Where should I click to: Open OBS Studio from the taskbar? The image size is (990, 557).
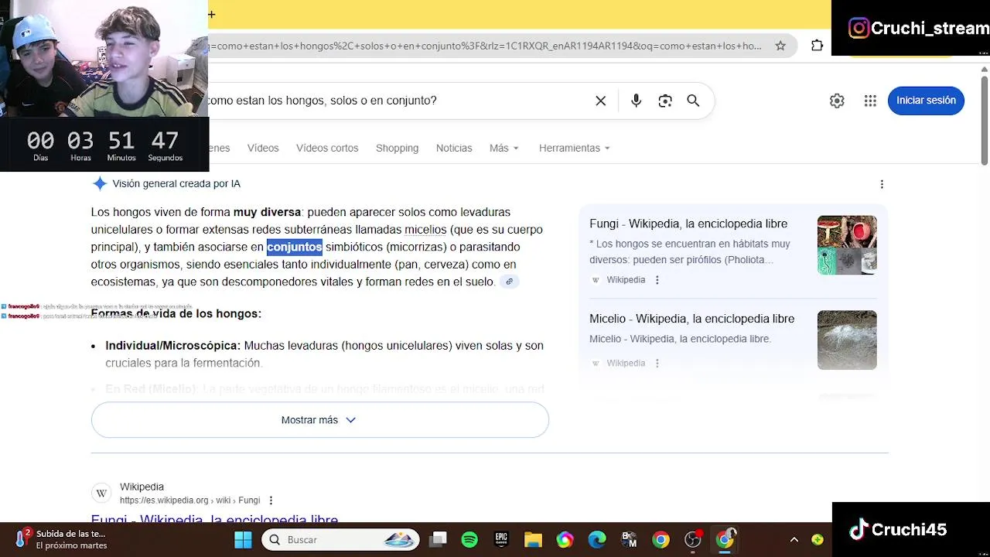(x=693, y=539)
